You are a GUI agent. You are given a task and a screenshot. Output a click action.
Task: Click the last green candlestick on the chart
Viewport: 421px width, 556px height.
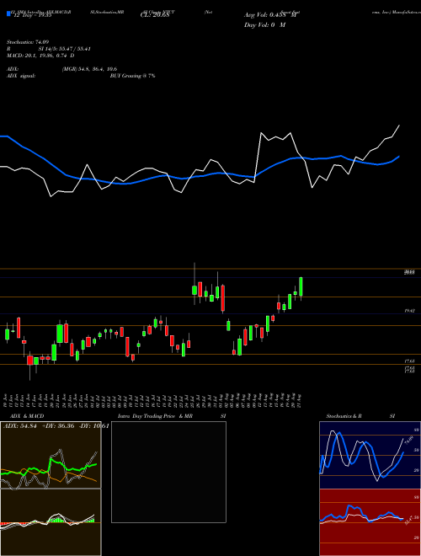tap(301, 287)
